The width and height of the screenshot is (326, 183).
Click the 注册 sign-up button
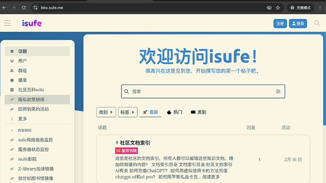coord(280,24)
